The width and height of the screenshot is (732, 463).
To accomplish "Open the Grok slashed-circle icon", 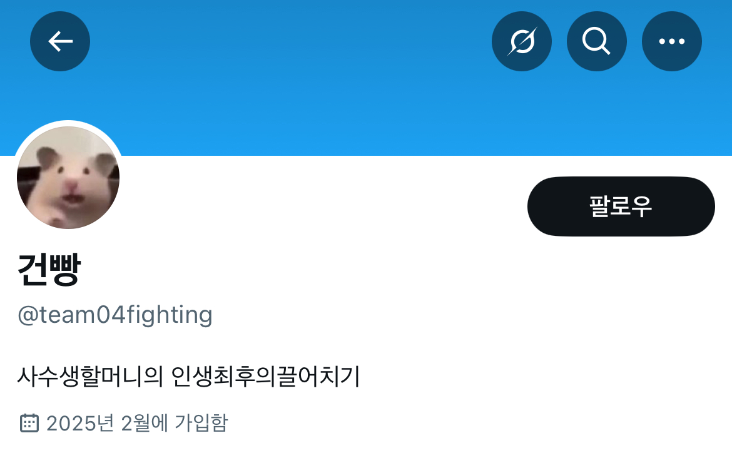I will click(x=521, y=41).
